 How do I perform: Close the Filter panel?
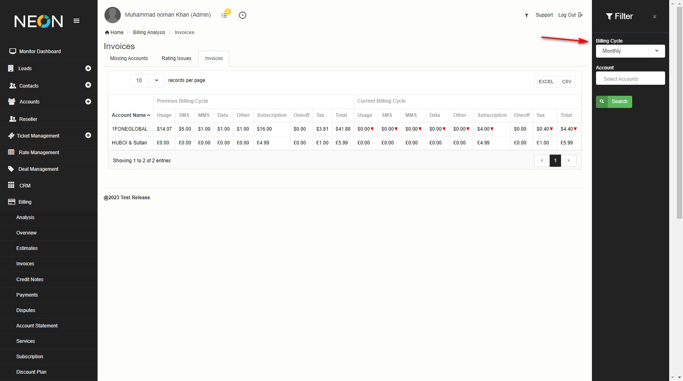click(x=655, y=17)
